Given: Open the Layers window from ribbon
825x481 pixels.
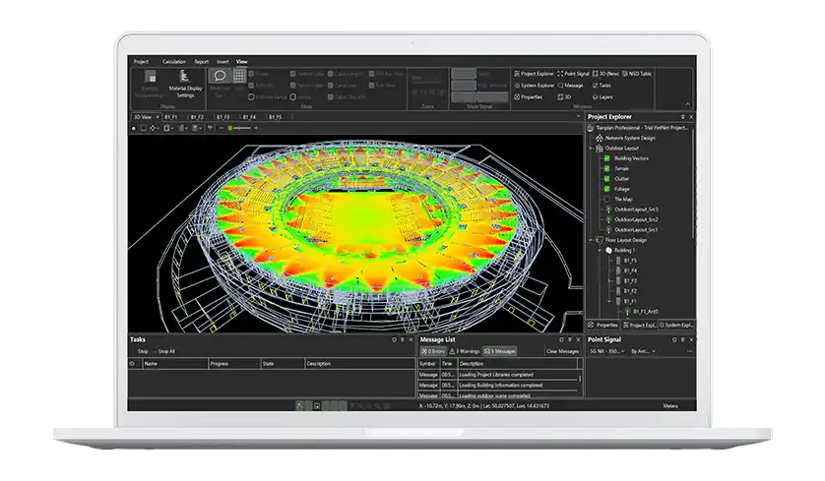Looking at the screenshot, I should click(603, 96).
